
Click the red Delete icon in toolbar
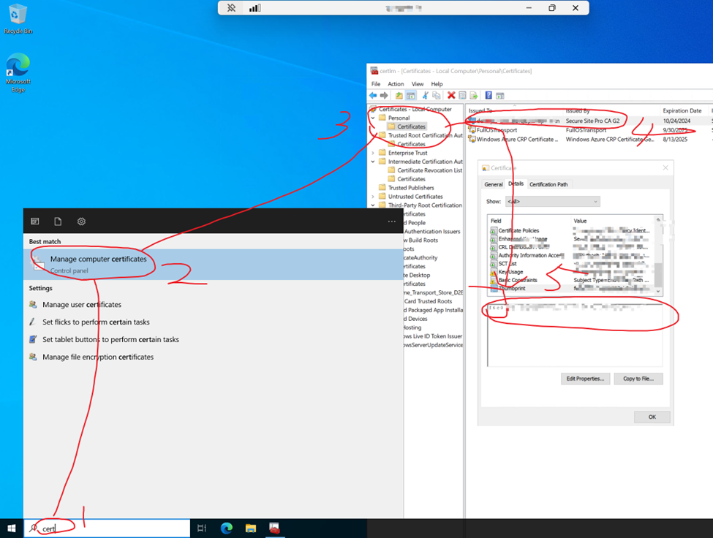(x=451, y=96)
